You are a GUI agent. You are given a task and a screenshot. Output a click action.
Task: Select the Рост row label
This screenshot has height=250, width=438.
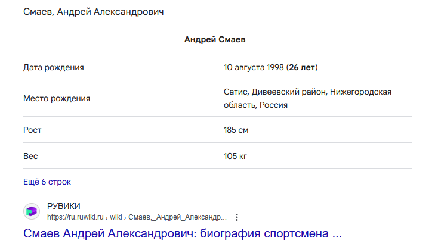(32, 130)
